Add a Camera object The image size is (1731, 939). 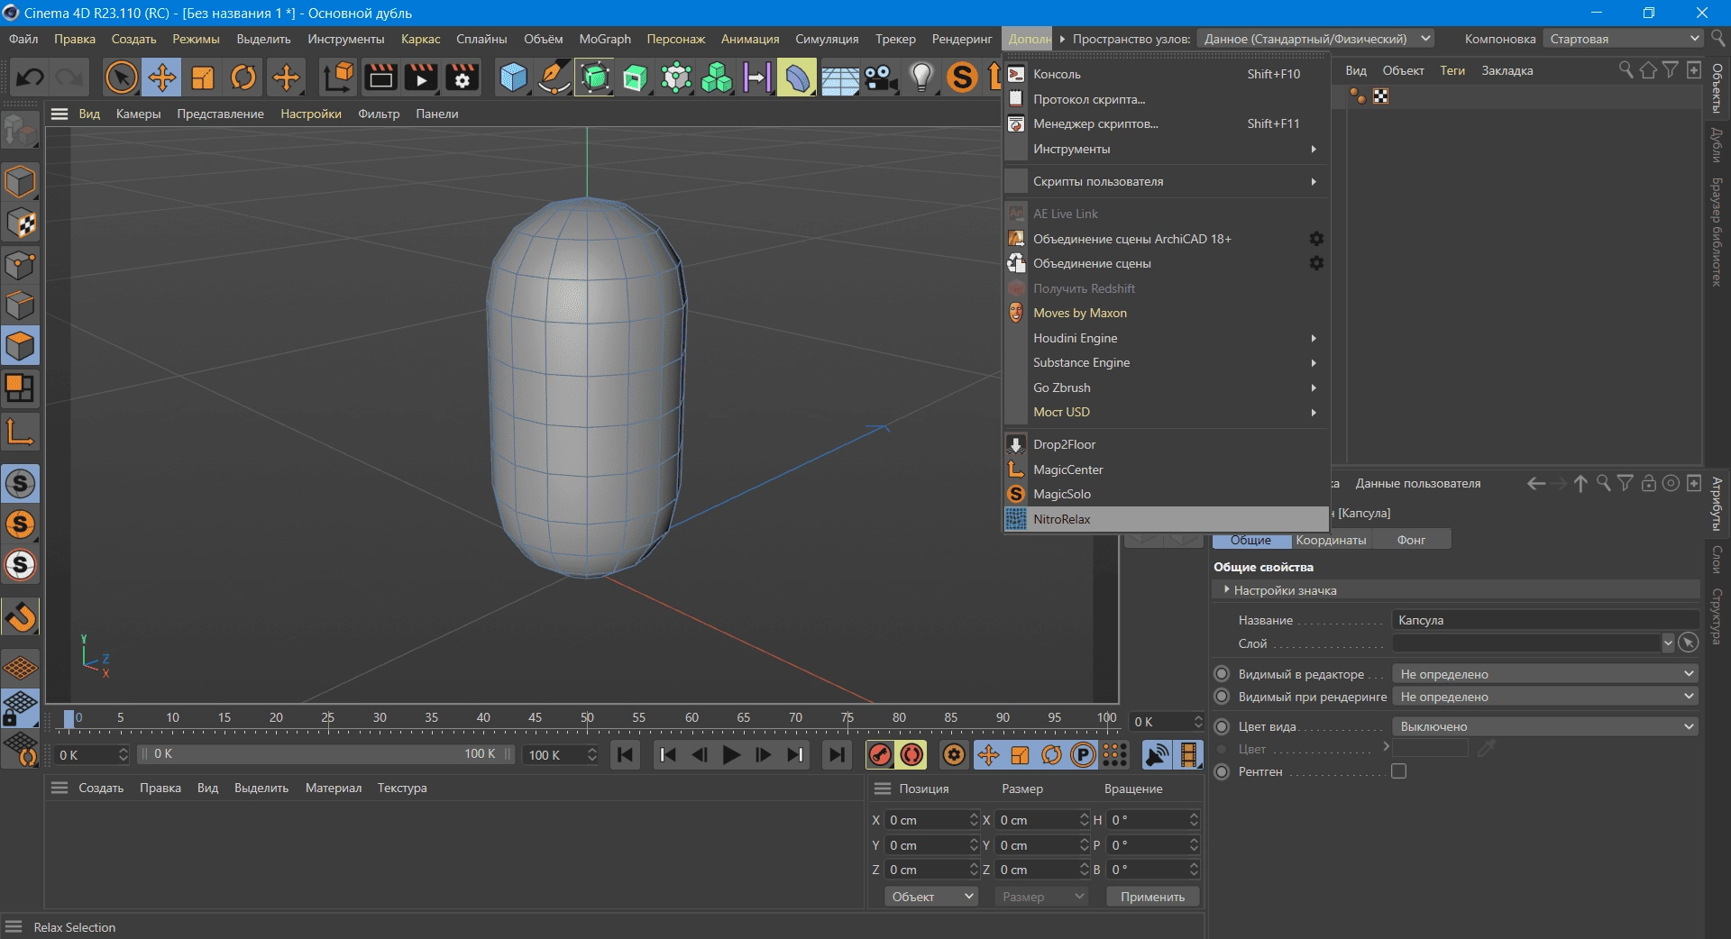point(881,77)
